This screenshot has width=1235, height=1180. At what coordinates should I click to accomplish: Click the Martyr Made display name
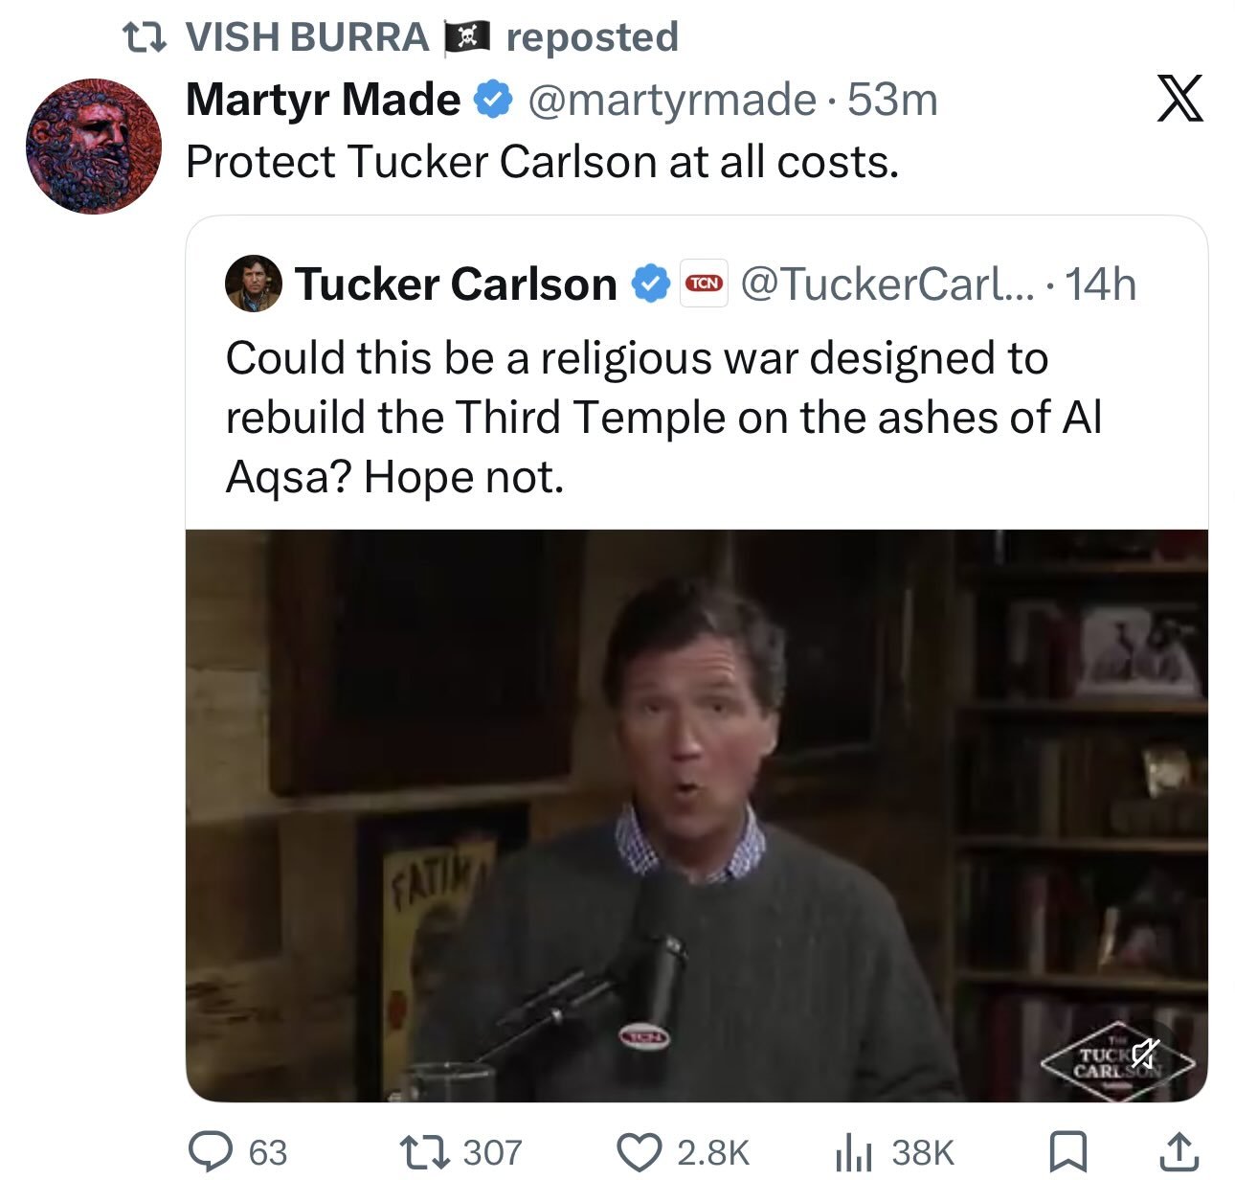323,100
